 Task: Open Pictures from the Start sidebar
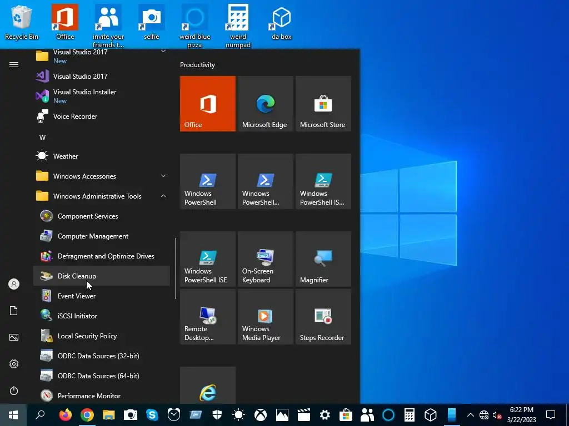click(14, 337)
